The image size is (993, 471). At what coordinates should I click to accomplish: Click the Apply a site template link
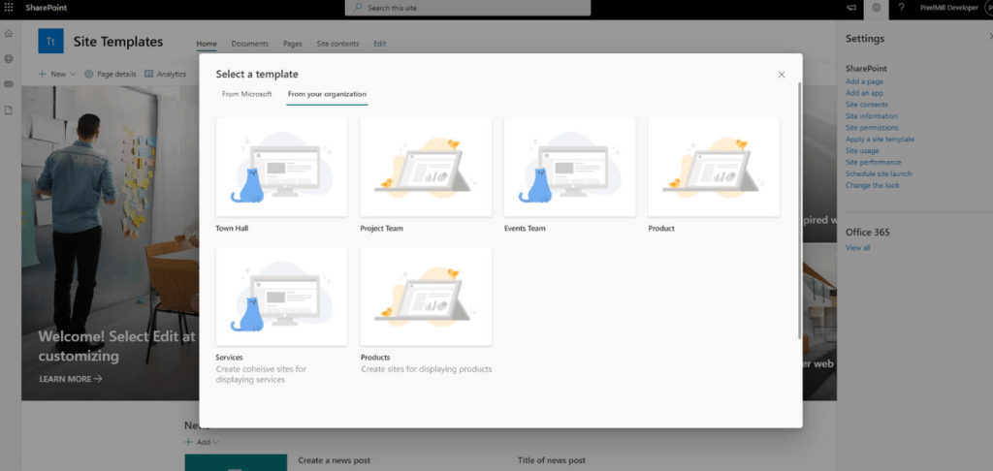pyautogui.click(x=880, y=140)
